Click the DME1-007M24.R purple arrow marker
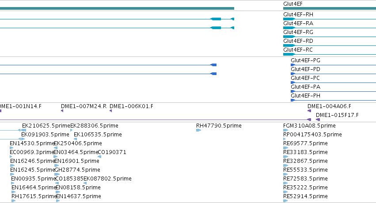The height and width of the screenshot is (203, 376). 62,111
